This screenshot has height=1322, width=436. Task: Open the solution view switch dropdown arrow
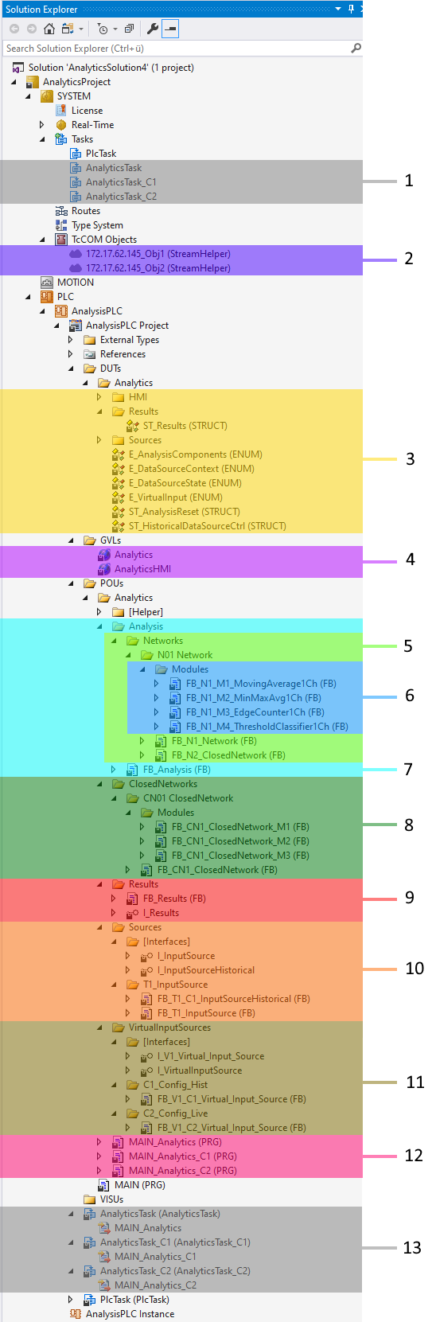[81, 29]
